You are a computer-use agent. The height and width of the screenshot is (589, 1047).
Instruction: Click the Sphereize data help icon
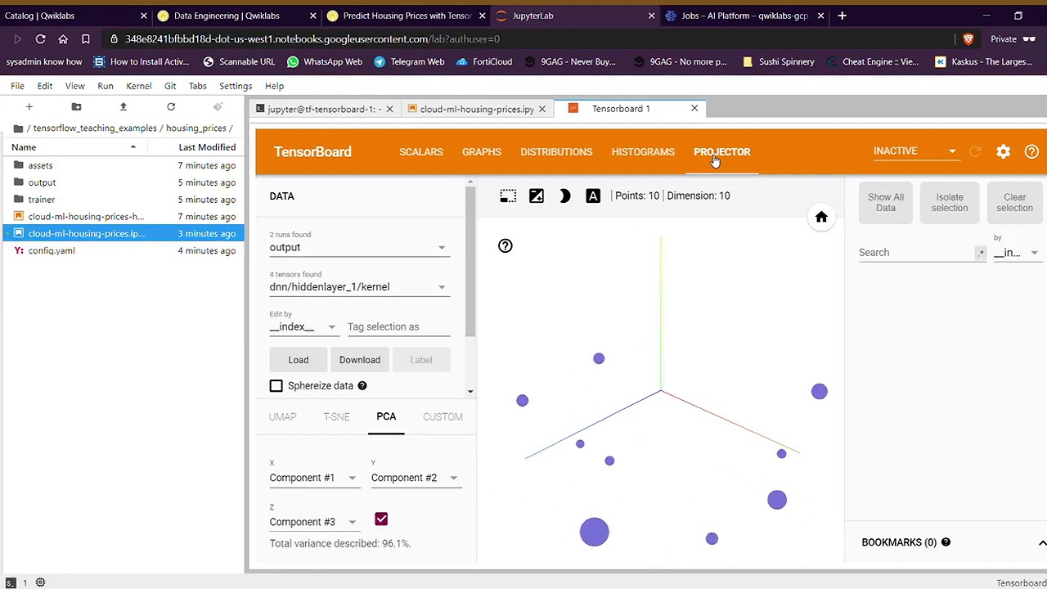coord(362,386)
